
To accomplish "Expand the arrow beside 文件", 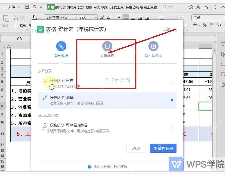I will [18, 7].
